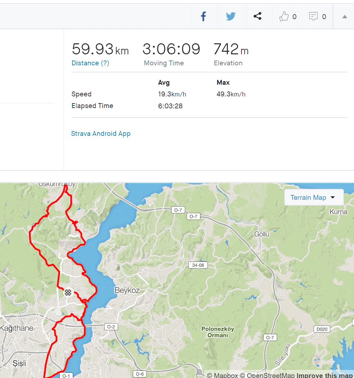Share activity on Twitter
Image resolution: width=354 pixels, height=378 pixels.
(231, 16)
